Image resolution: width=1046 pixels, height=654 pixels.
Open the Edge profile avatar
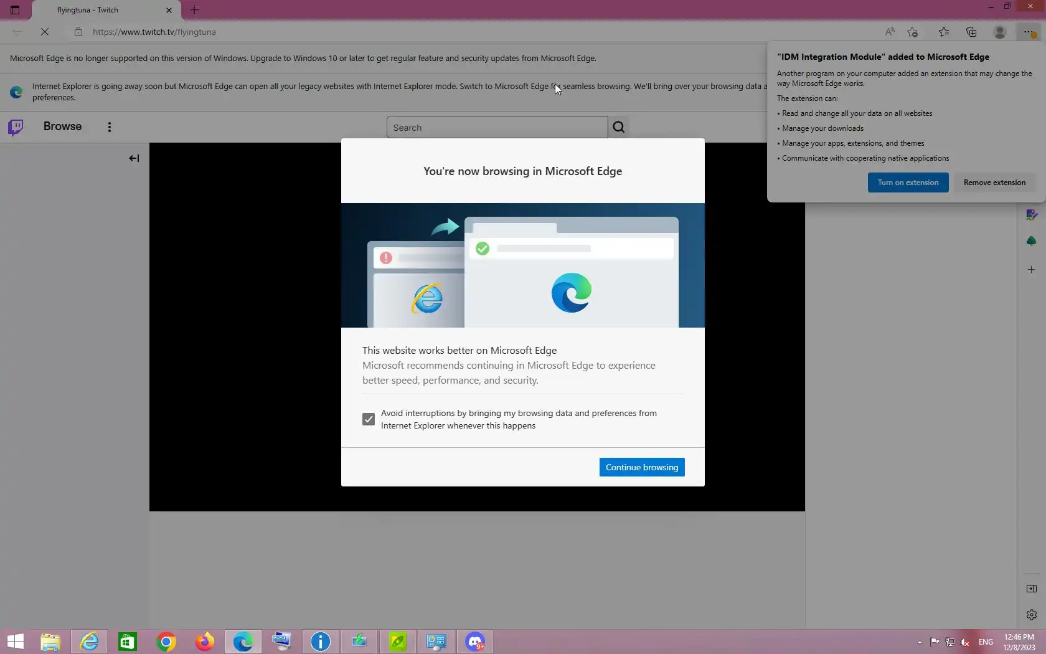(1000, 32)
